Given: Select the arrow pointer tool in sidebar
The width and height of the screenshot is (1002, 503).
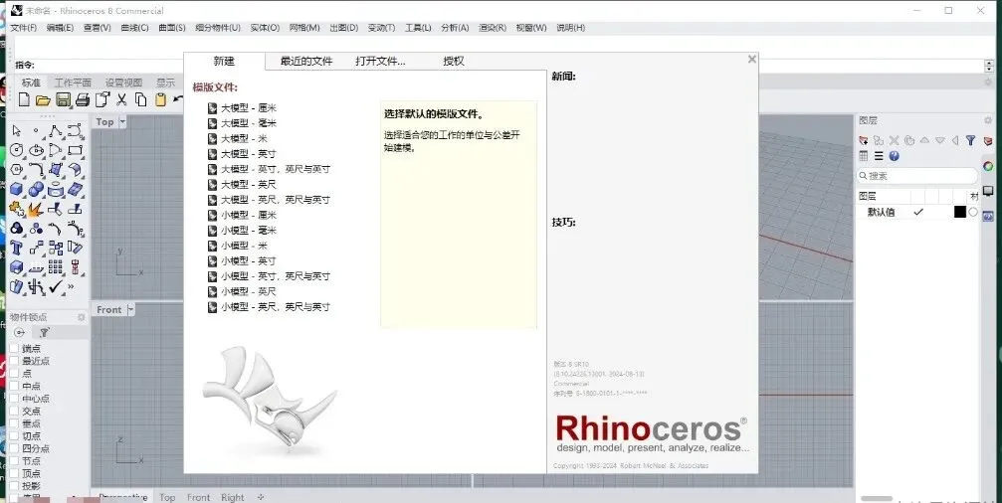Looking at the screenshot, I should (x=17, y=131).
